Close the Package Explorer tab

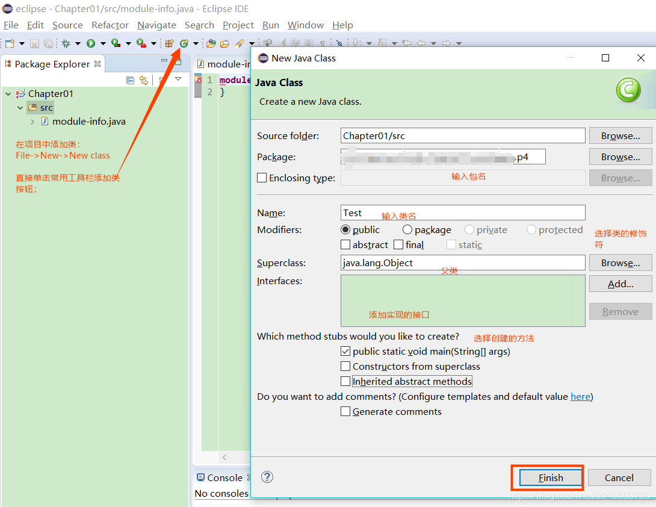[x=97, y=64]
